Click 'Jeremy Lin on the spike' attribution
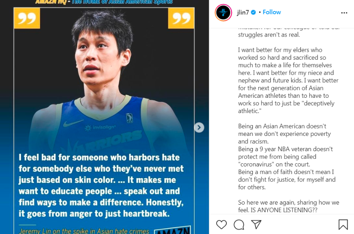 click(x=84, y=231)
